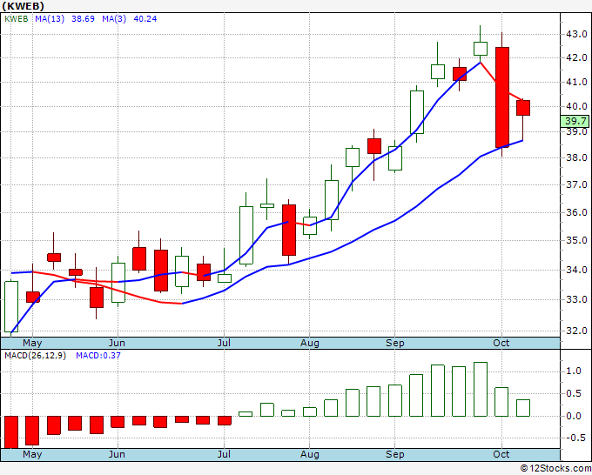Viewport: 592px width, 475px height.
Task: Click the 0.0 MACD axis label
Action: click(574, 416)
